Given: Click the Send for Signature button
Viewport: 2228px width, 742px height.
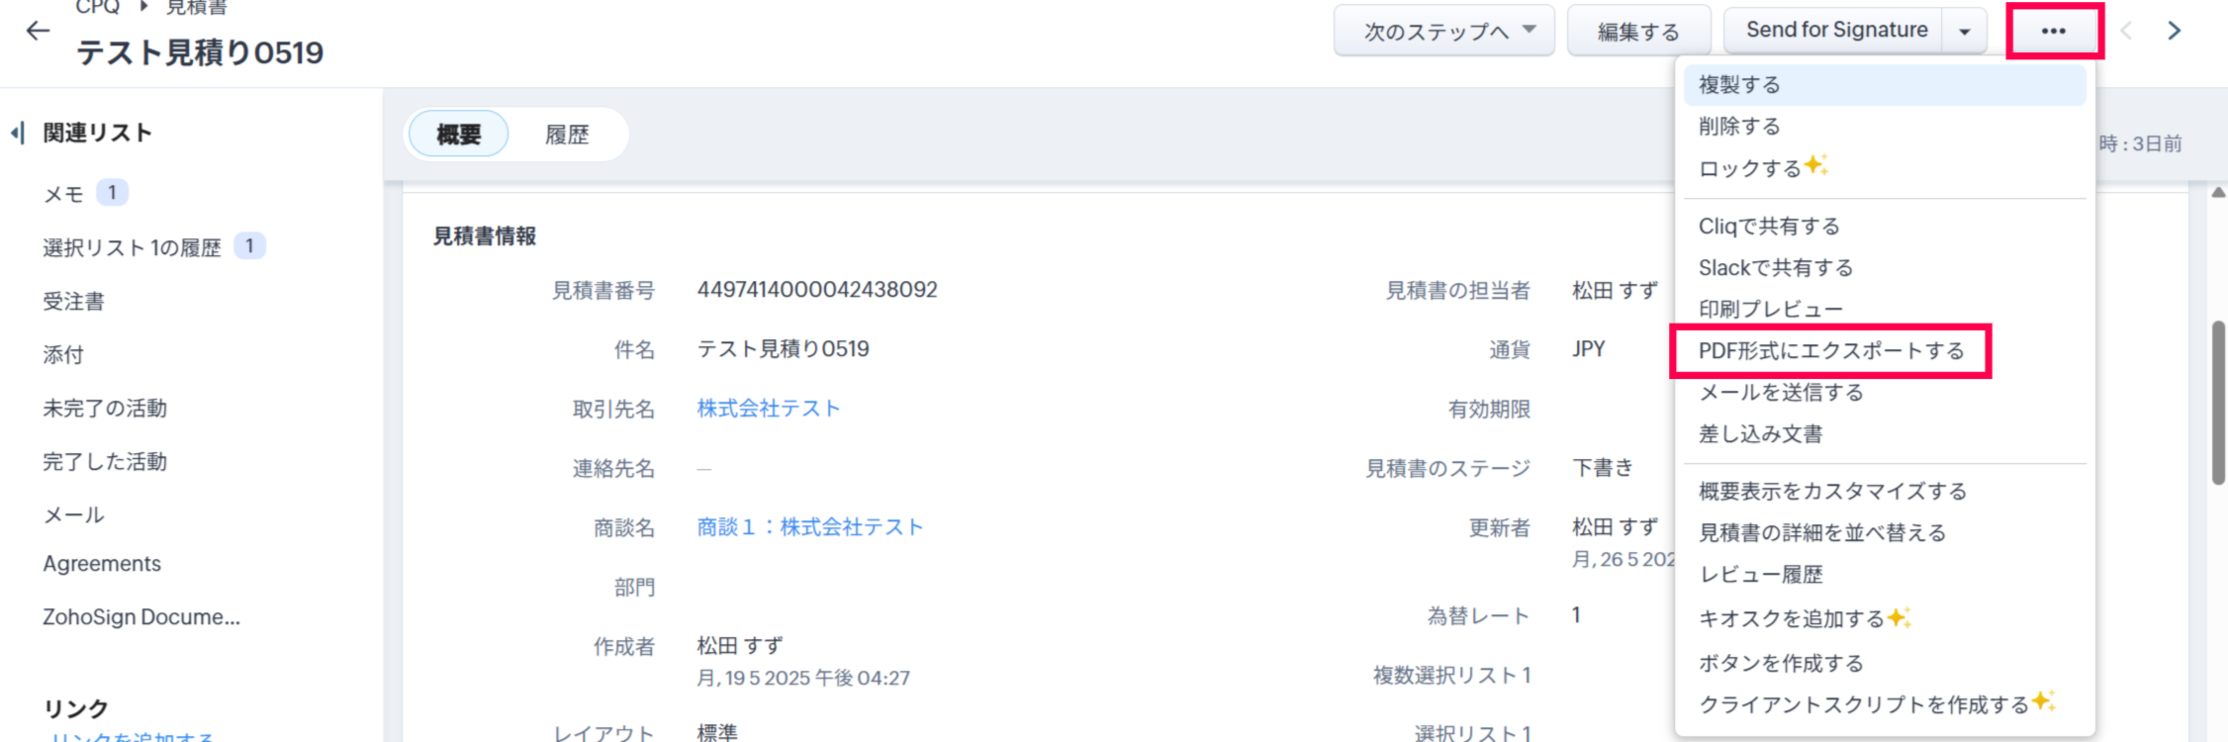Looking at the screenshot, I should (x=1835, y=31).
